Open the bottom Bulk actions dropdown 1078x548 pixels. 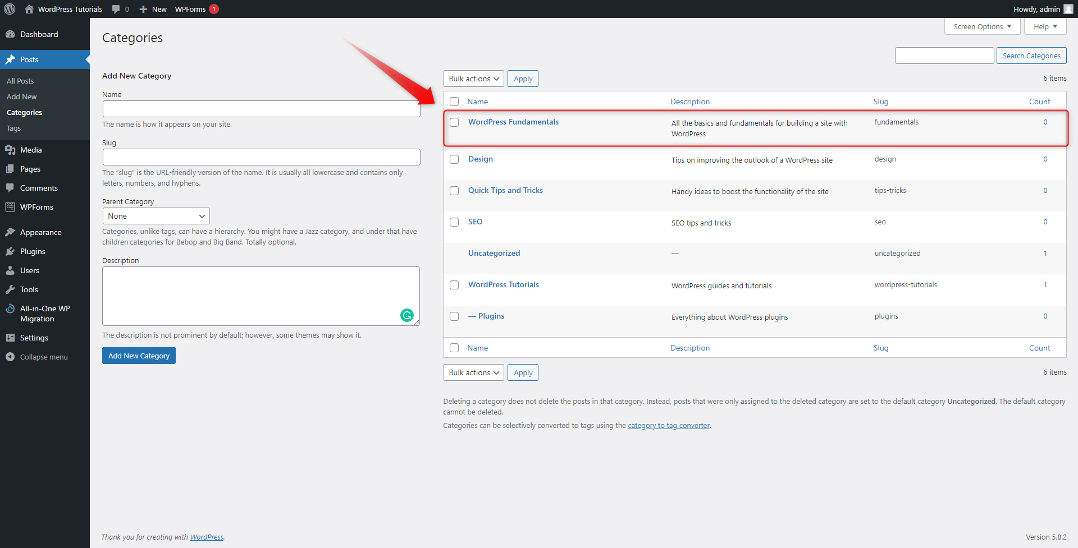(x=473, y=372)
